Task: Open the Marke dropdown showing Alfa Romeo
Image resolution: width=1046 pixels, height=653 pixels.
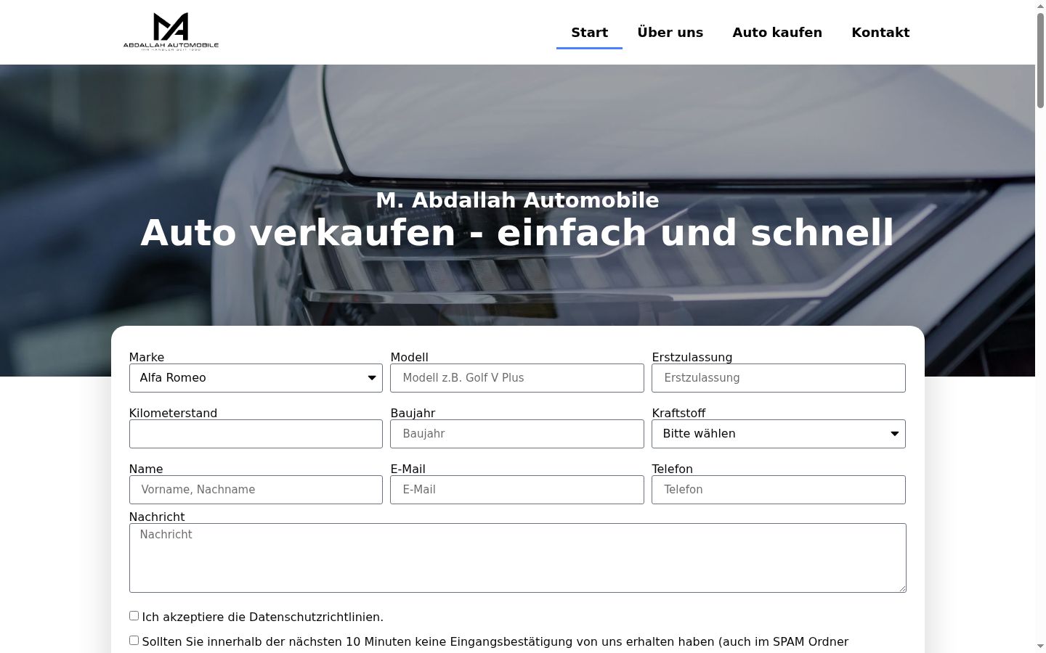Action: (256, 378)
